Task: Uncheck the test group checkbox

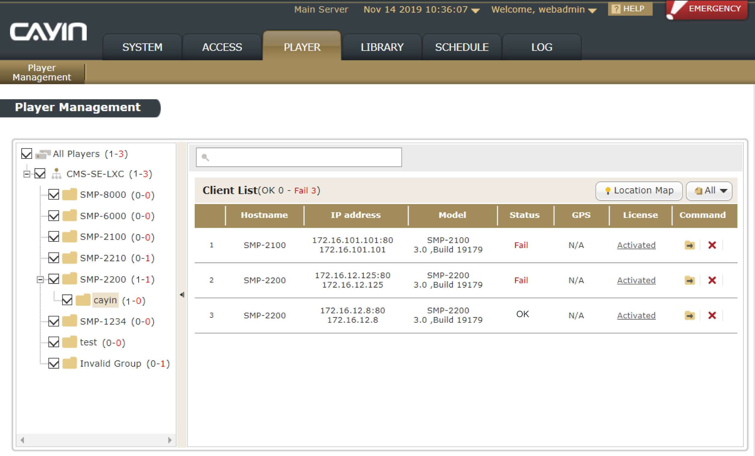Action: pos(54,342)
